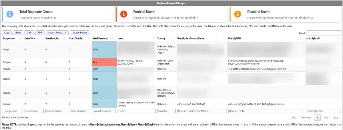
Task: Click the red True WeakPassword cell
Action: 104,62
